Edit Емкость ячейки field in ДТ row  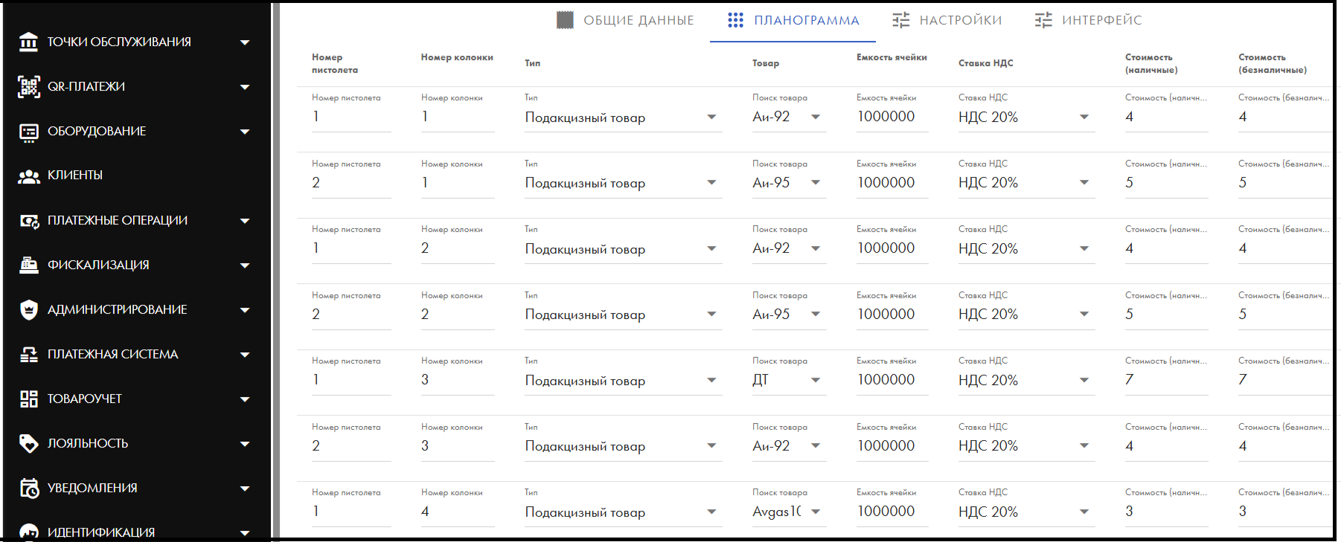tap(892, 380)
